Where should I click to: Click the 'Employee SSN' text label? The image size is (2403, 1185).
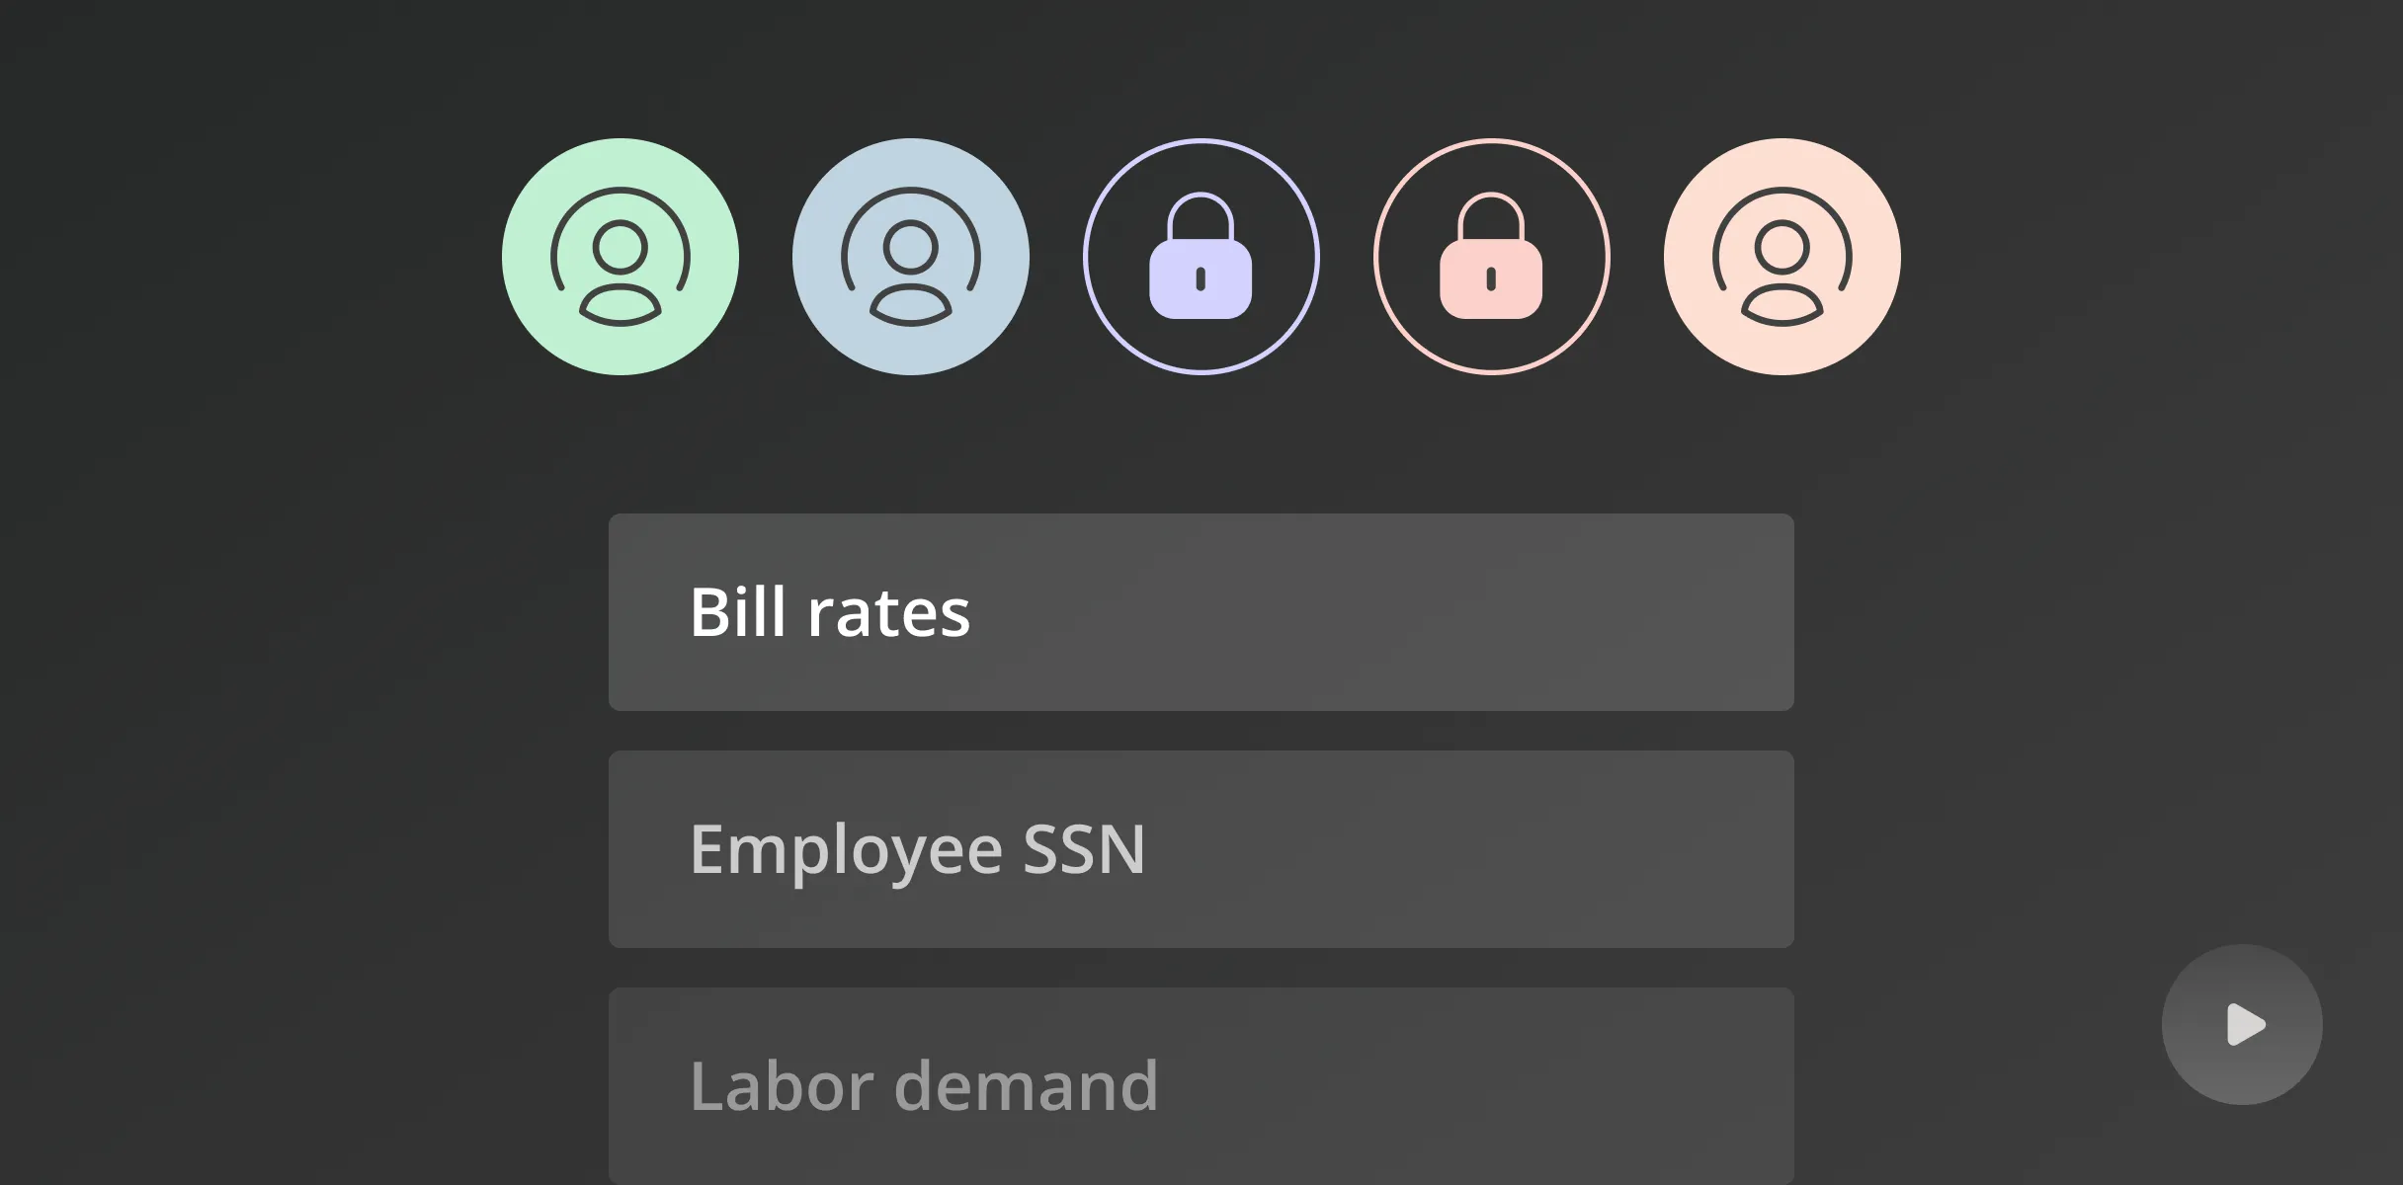pos(917,849)
